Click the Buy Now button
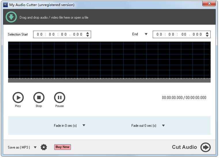The width and height of the screenshot is (219, 158). [x=63, y=147]
